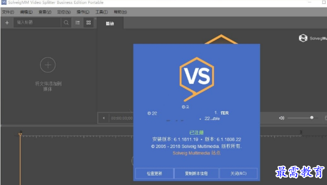Click the circled plus to add files

[48, 65]
